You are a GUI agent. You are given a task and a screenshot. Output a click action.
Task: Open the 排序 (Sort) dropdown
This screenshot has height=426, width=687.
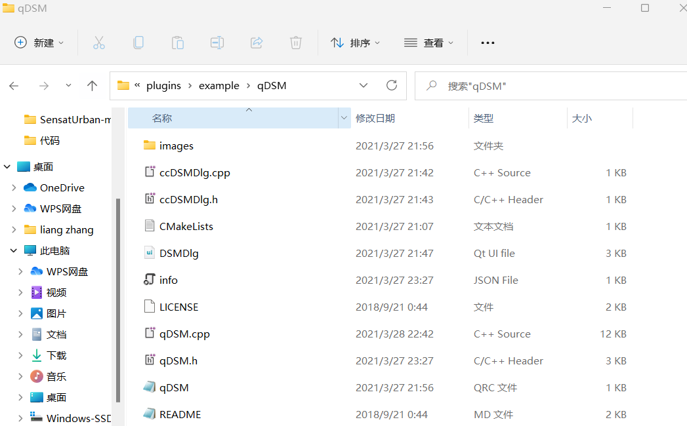coord(356,43)
